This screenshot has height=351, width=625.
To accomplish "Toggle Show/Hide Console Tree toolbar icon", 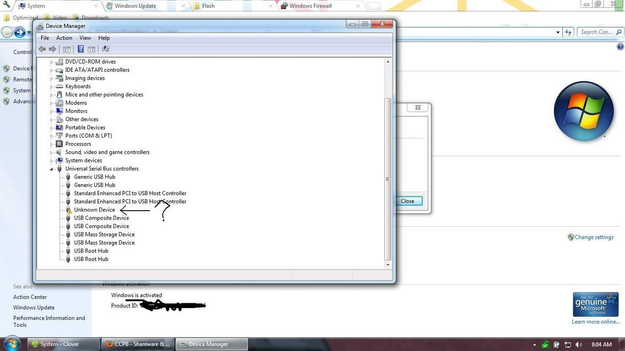I will pos(67,49).
